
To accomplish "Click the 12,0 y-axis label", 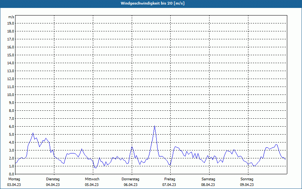I will (11, 79).
